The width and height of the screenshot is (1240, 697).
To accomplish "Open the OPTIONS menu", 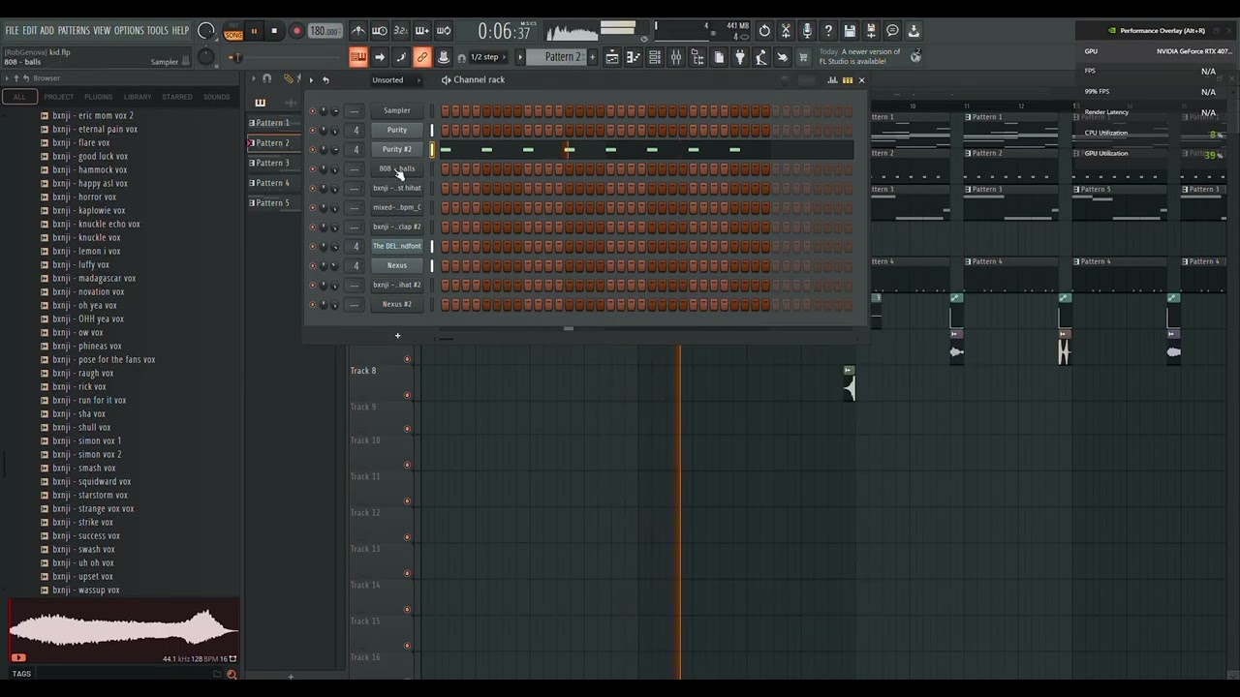I will pyautogui.click(x=129, y=31).
